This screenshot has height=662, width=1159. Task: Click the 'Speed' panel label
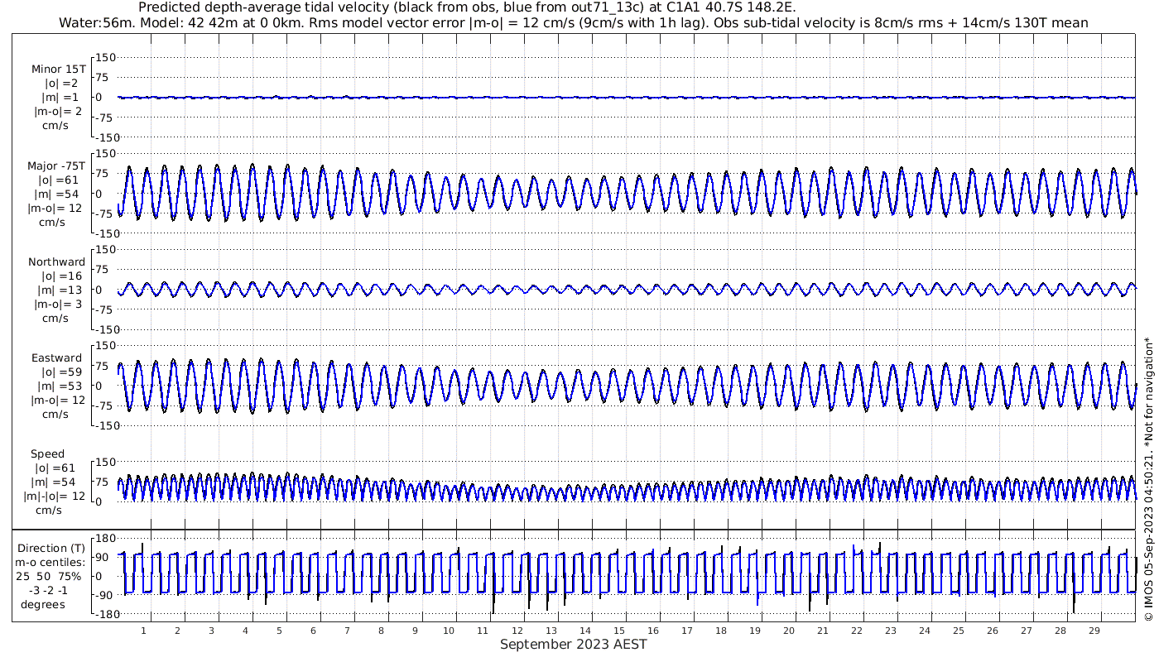pos(47,454)
